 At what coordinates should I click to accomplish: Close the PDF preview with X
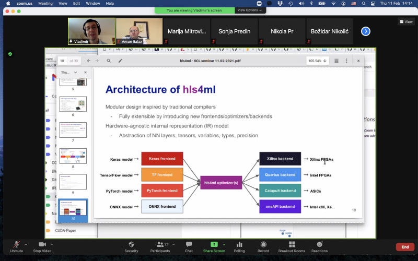point(358,61)
